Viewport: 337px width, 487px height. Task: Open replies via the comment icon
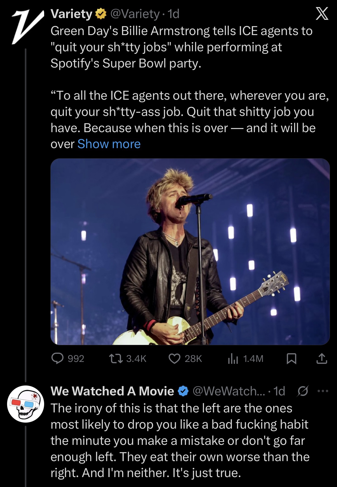57,359
